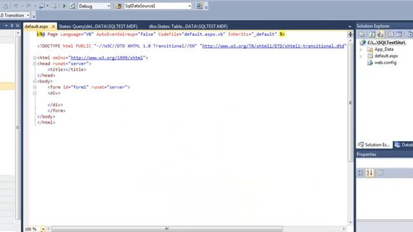Open the left panel window position dropdown

[x=6, y=26]
